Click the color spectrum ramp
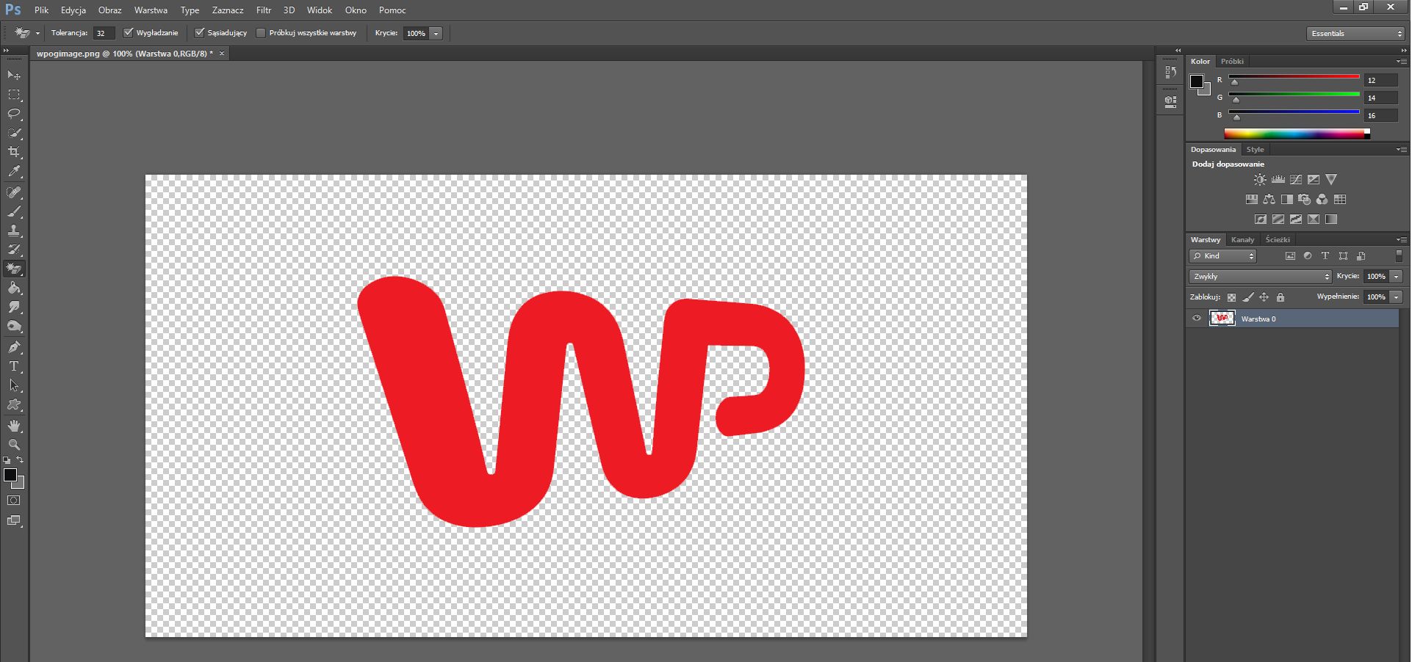This screenshot has height=662, width=1412. pyautogui.click(x=1297, y=134)
